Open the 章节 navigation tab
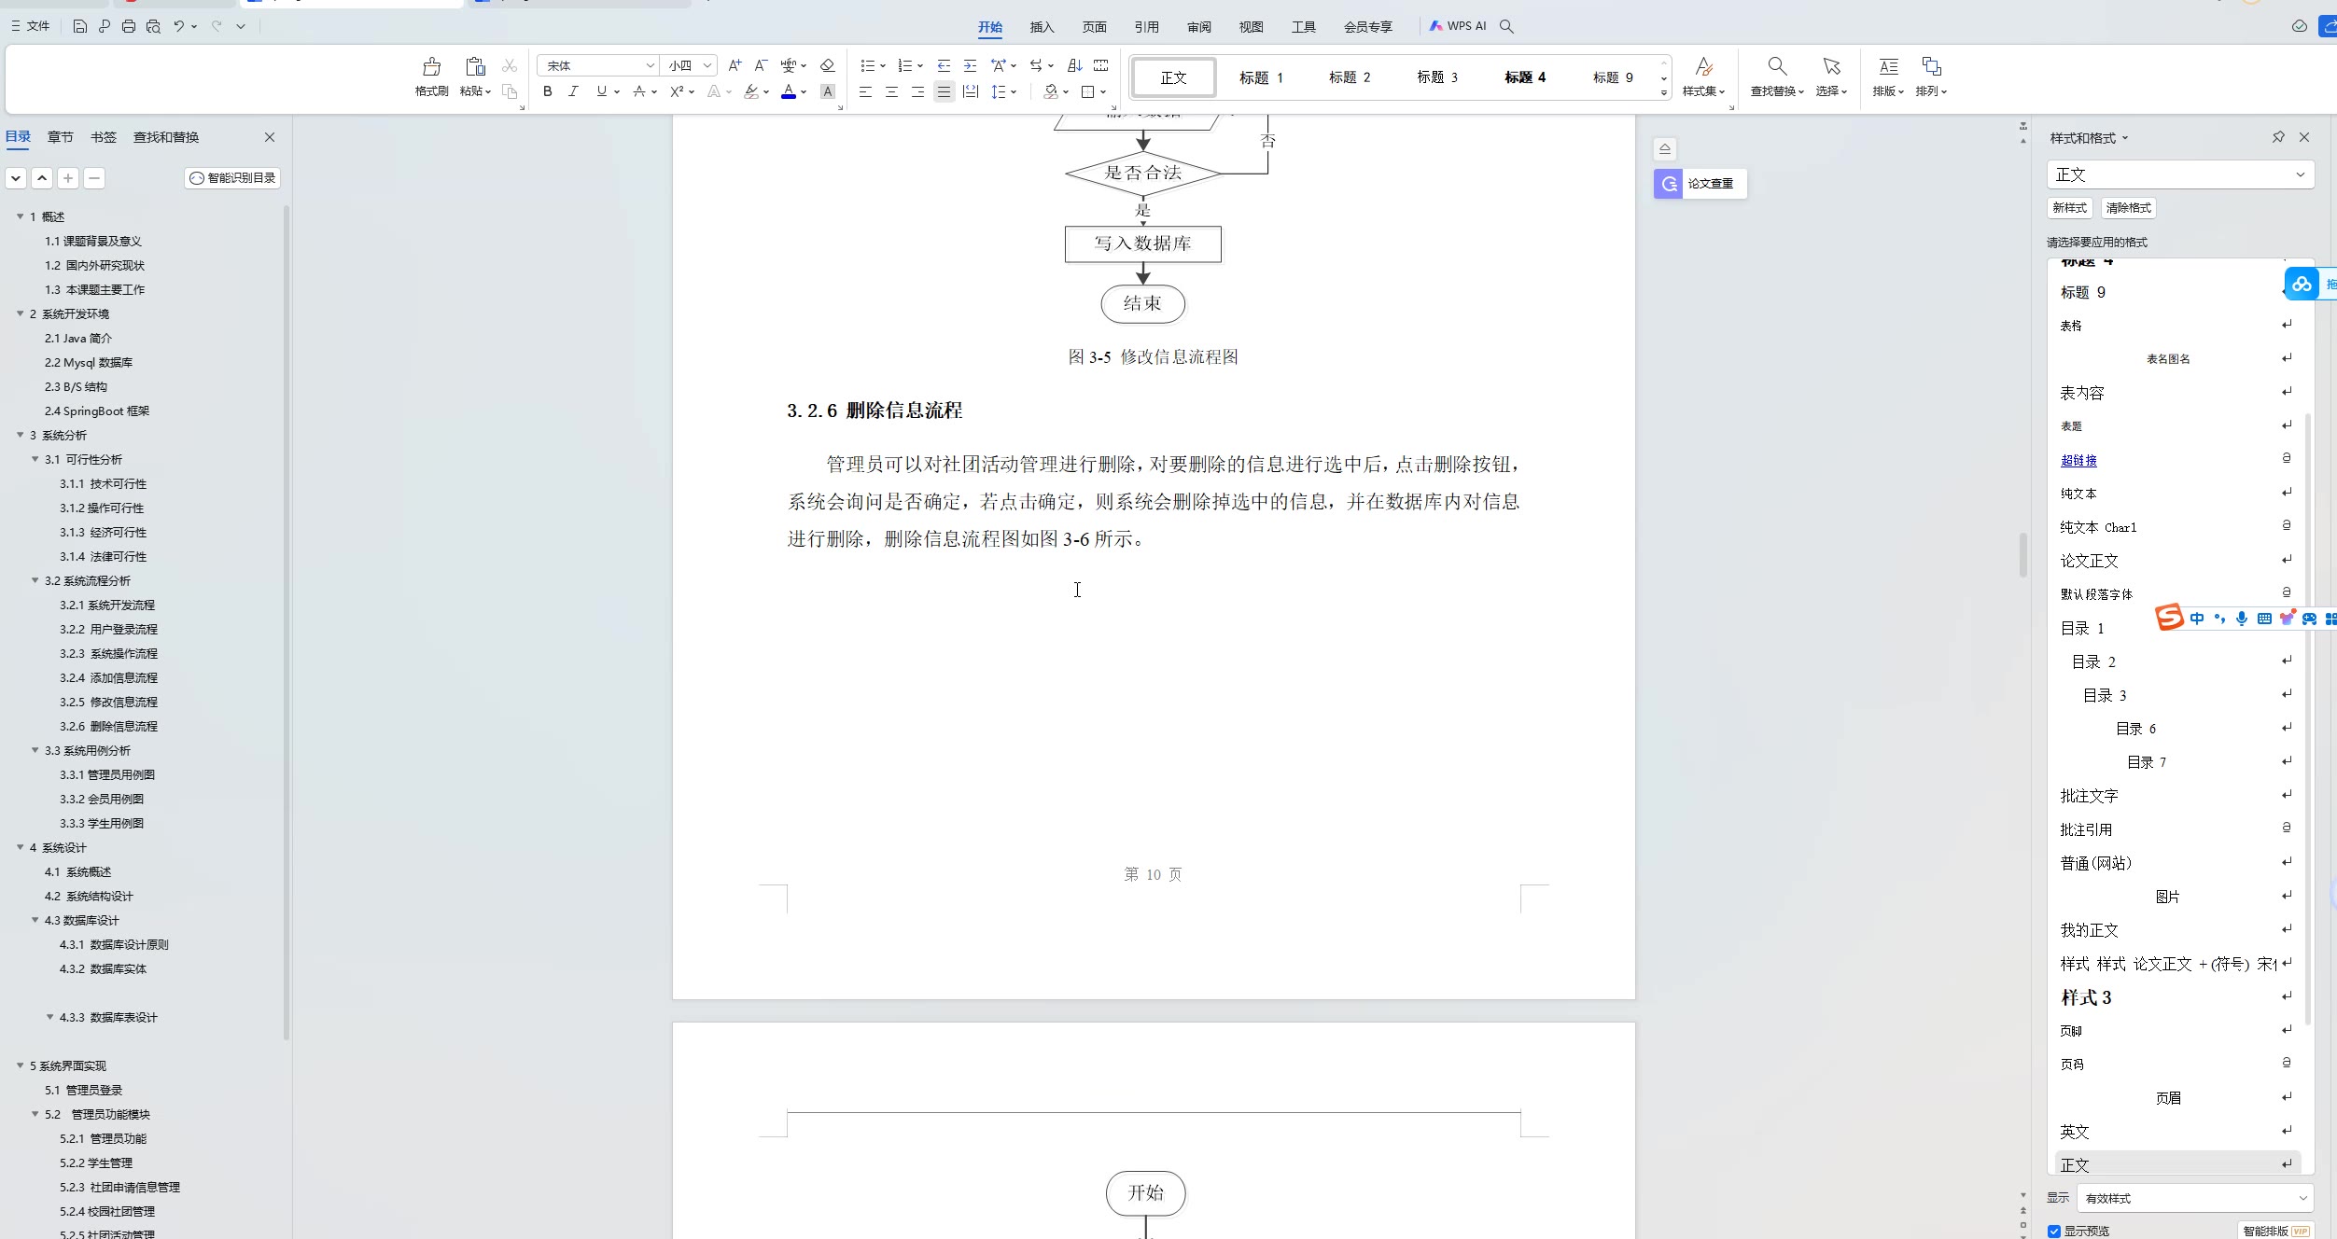The height and width of the screenshot is (1239, 2337). coord(60,137)
